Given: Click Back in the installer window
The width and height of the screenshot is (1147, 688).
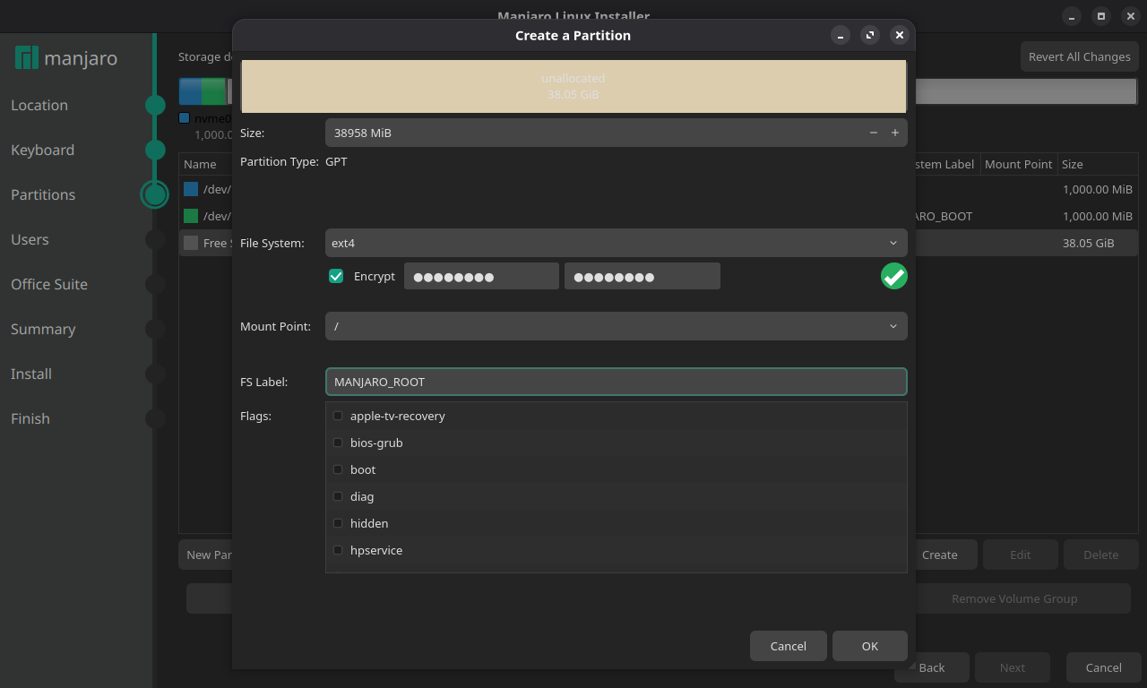Looking at the screenshot, I should point(931,667).
